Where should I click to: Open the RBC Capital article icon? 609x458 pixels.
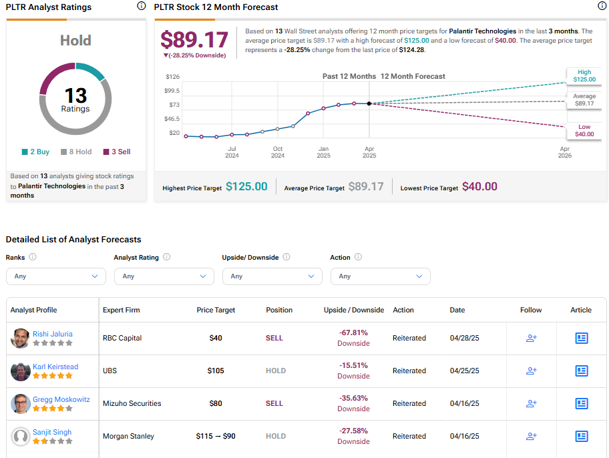[582, 338]
